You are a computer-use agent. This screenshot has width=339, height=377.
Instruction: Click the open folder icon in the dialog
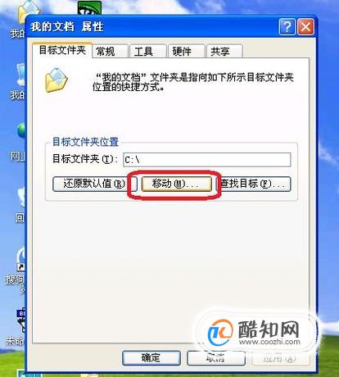56,80
